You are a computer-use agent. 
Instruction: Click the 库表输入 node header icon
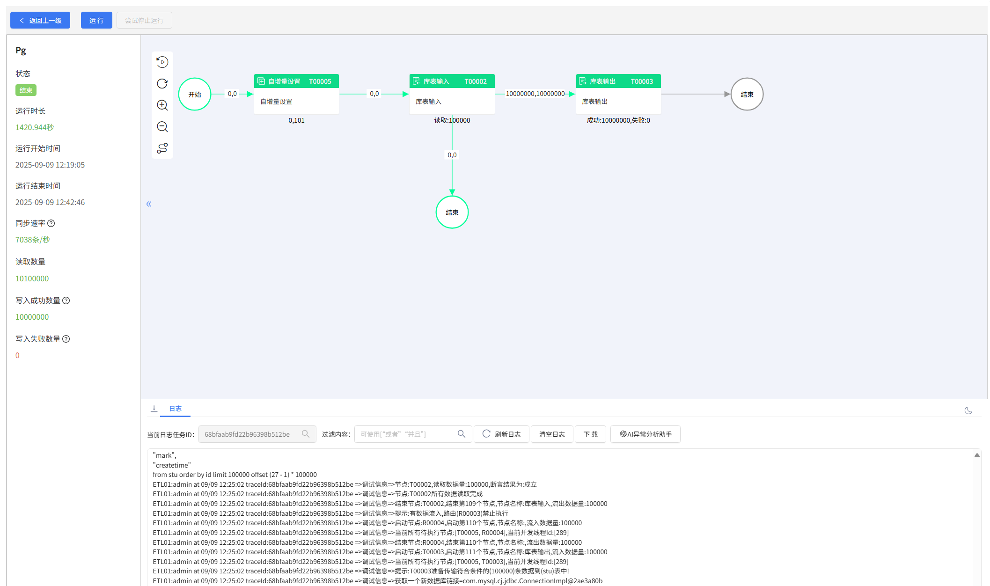[x=416, y=81]
